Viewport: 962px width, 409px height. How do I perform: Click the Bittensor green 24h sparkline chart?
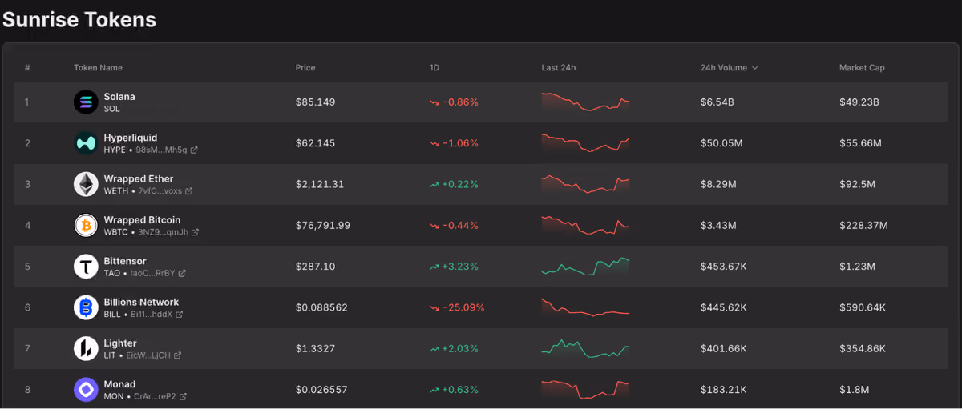pos(585,267)
